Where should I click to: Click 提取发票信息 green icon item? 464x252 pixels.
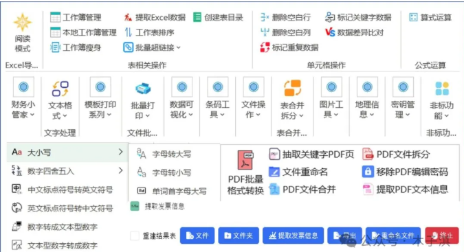click(157, 206)
